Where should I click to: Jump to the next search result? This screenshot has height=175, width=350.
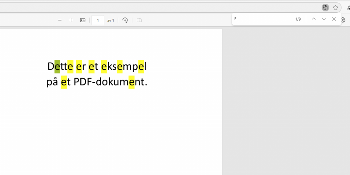[324, 19]
